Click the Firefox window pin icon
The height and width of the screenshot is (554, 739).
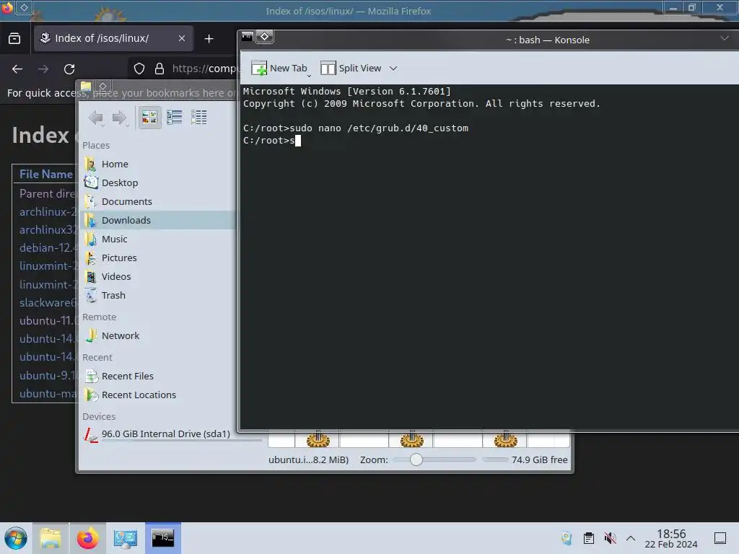coord(24,7)
